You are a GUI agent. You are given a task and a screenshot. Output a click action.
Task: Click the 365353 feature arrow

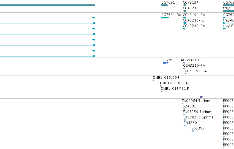coord(192,131)
